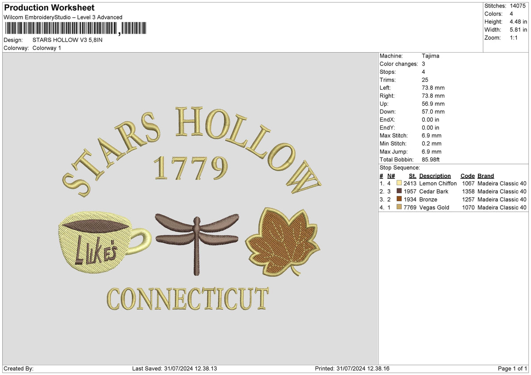Click thread code 1358
This screenshot has height=375, width=531.
[x=468, y=191]
